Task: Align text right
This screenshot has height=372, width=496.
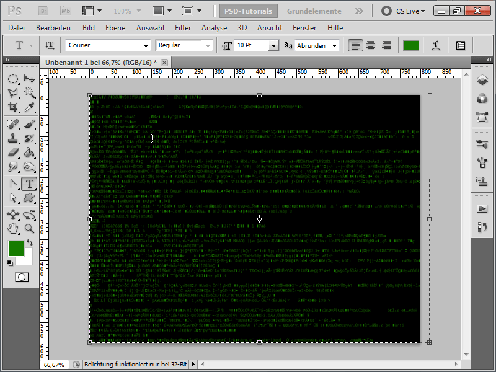Action: 386,45
